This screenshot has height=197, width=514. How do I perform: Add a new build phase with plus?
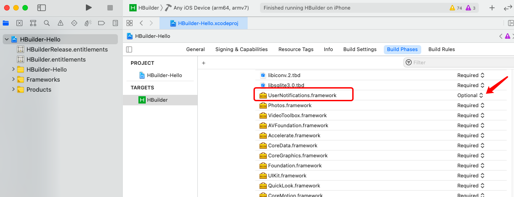click(x=204, y=63)
